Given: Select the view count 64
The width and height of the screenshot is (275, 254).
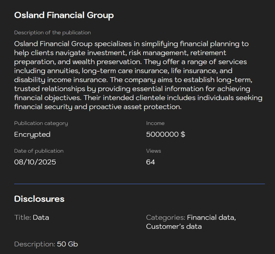Looking at the screenshot, I should [x=150, y=162].
